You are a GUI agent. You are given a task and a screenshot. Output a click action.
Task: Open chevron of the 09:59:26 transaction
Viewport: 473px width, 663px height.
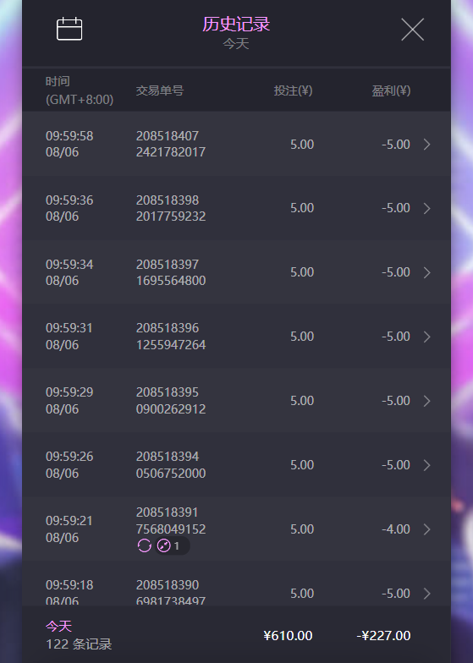coord(426,465)
